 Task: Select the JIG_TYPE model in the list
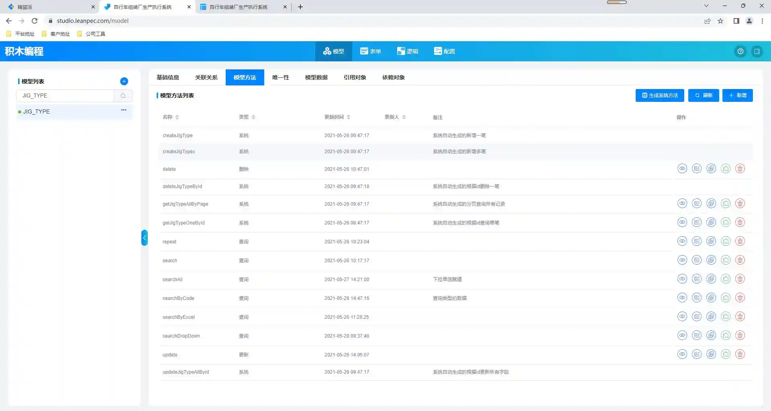tap(37, 111)
